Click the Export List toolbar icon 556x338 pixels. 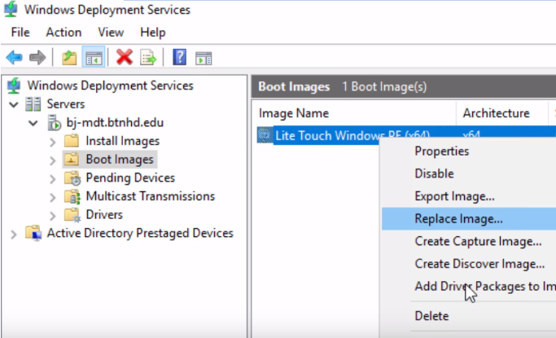pyautogui.click(x=148, y=58)
